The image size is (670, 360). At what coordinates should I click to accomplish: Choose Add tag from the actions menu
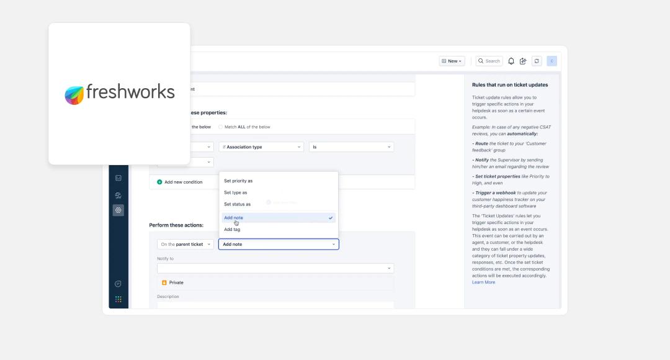231,229
